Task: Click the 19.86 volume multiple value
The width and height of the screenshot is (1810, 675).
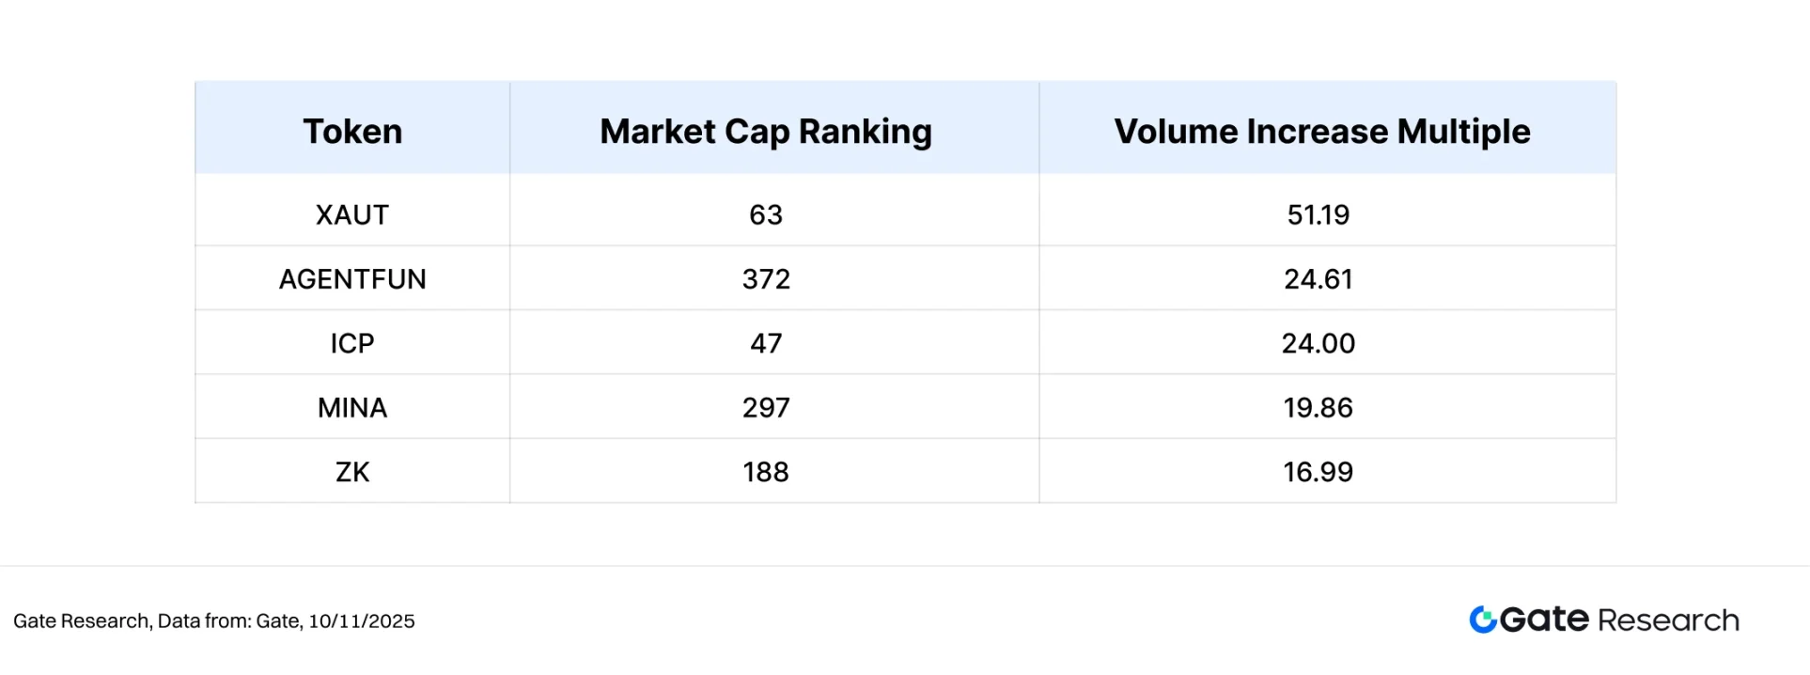Action: point(1318,408)
